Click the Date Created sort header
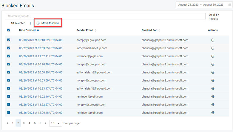 (x=29, y=30)
